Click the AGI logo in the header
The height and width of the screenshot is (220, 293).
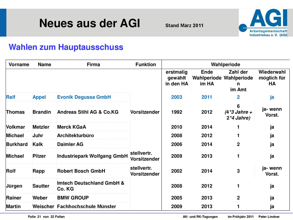[x=263, y=23]
